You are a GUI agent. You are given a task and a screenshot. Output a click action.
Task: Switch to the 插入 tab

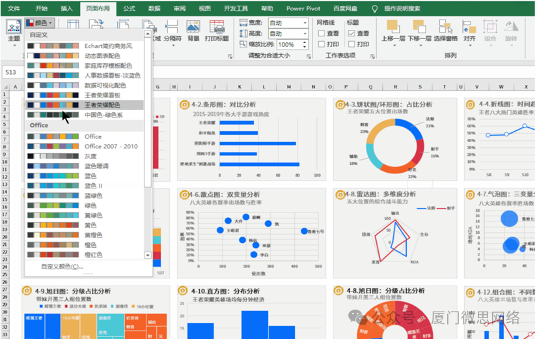[67, 8]
